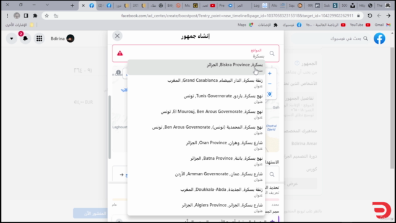Image resolution: width=396 pixels, height=223 pixels.
Task: Click the location search magnifier icon
Action: (272, 53)
